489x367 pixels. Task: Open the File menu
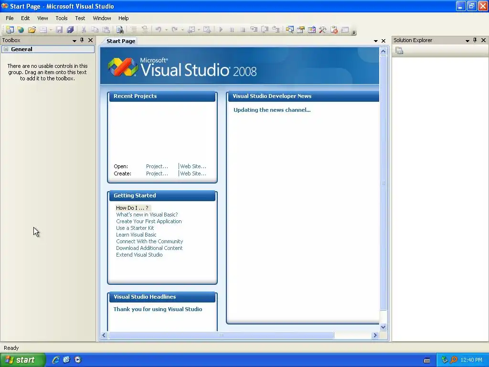pos(10,18)
